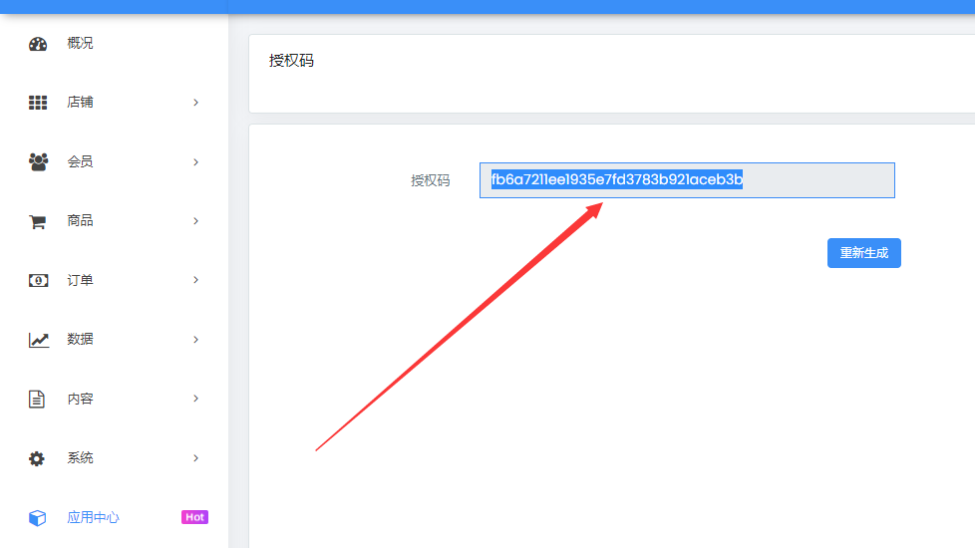Expand the 数据 submenu chevron

click(x=195, y=340)
